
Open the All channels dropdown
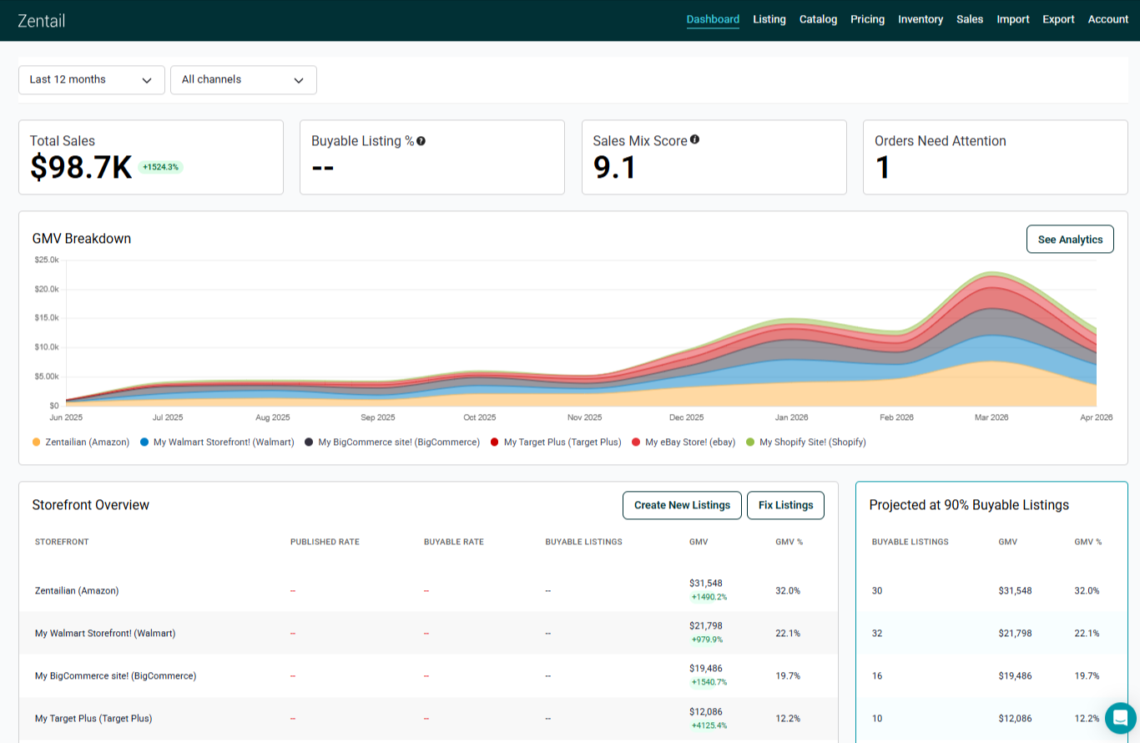pyautogui.click(x=244, y=80)
